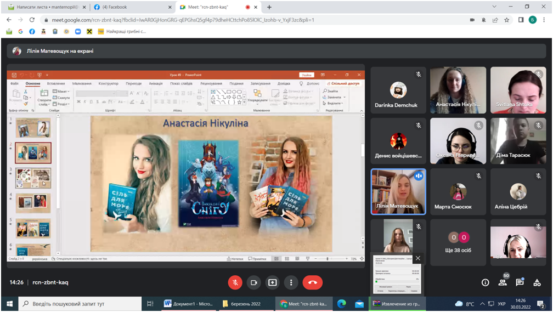Open Вставлення ribbon tab
Viewport: 553px width, 312px height.
point(56,83)
